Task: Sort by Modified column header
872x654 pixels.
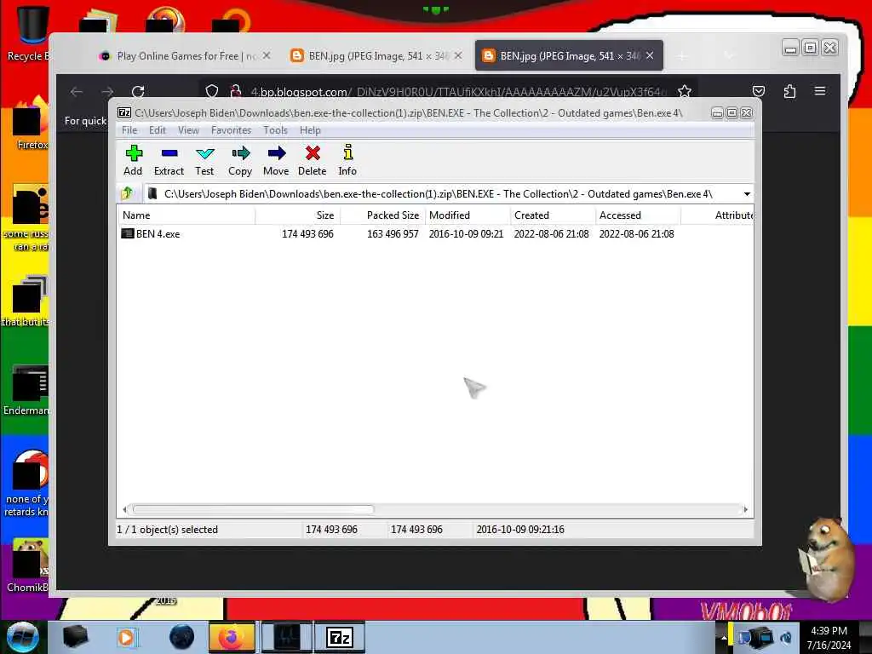Action: (x=468, y=215)
